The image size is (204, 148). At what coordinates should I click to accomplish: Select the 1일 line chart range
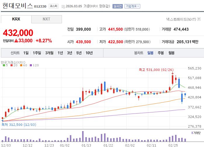26,53
